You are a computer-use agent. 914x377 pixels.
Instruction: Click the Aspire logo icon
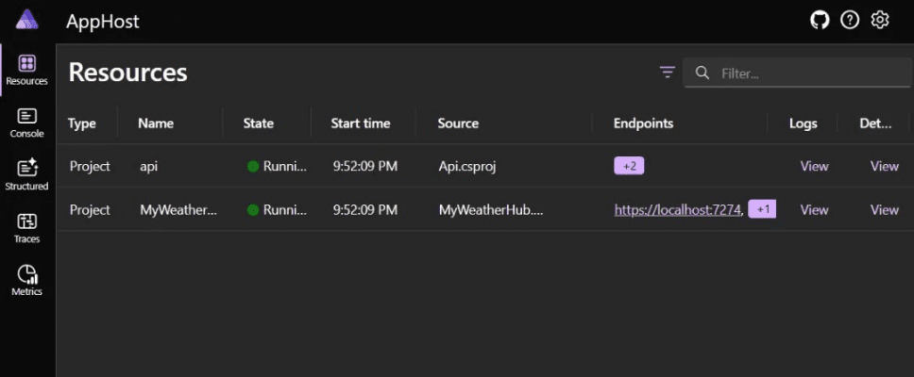[27, 20]
